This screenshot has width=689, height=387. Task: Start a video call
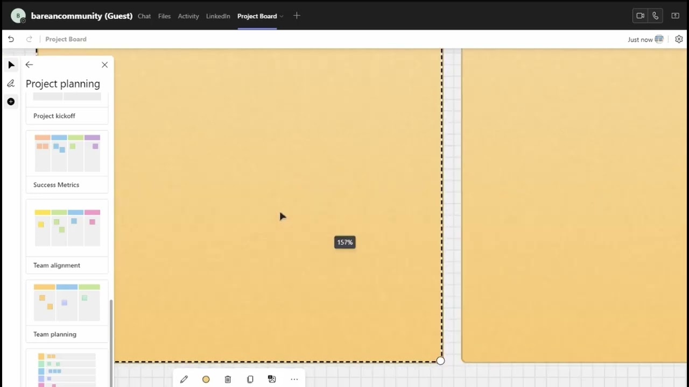pos(640,16)
